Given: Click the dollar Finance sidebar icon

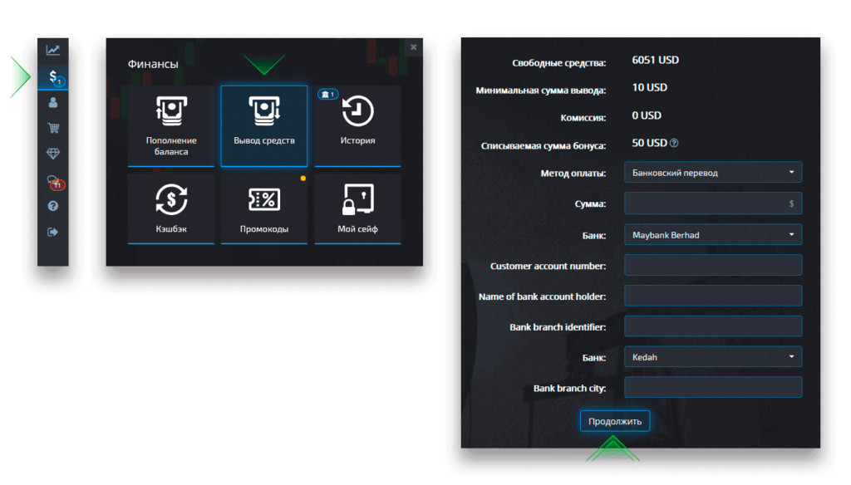Looking at the screenshot, I should point(53,76).
